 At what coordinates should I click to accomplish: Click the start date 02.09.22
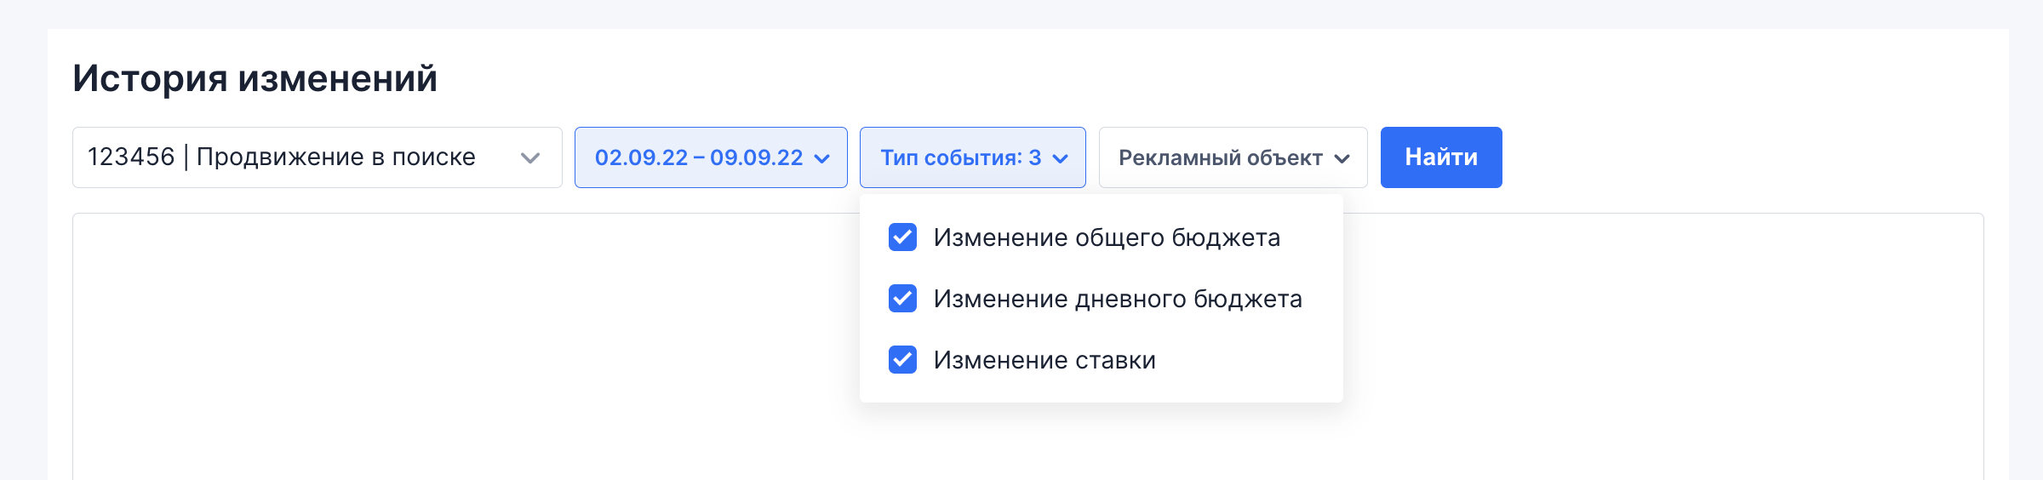tap(641, 158)
